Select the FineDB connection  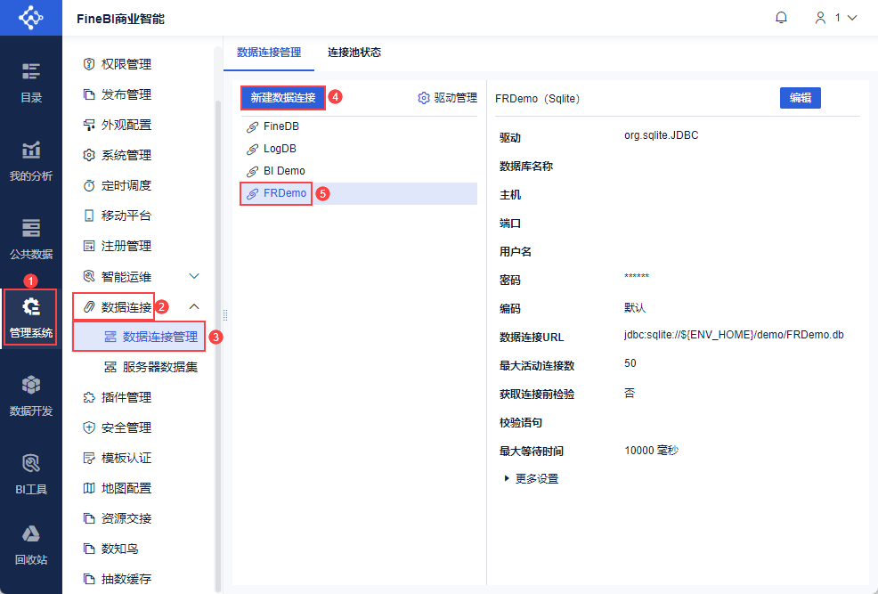(359, 126)
